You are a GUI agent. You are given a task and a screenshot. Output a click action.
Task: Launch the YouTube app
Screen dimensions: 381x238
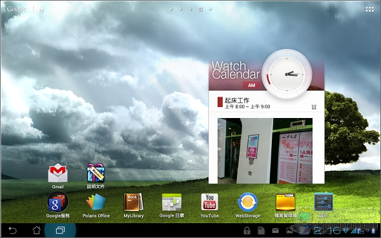tap(209, 202)
